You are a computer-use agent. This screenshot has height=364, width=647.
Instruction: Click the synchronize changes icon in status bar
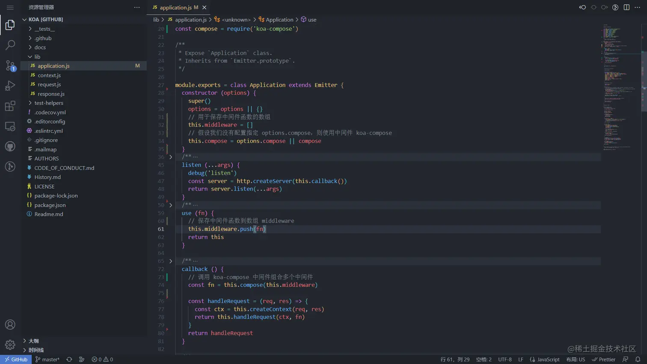click(x=69, y=359)
